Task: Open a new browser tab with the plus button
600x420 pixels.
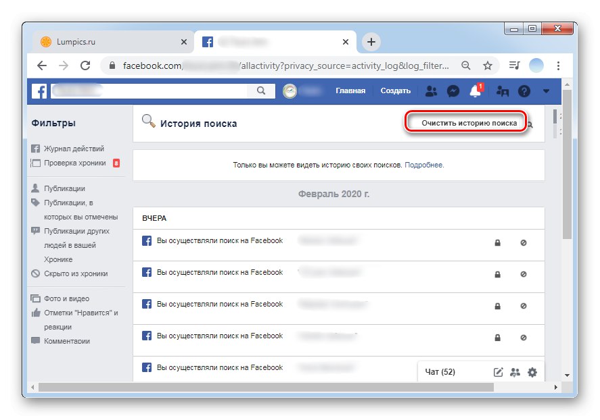Action: click(x=371, y=42)
